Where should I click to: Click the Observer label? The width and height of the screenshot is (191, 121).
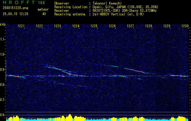tap(62, 3)
